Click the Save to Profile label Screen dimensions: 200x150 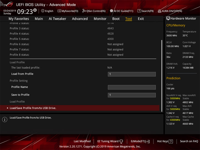coord(20,95)
